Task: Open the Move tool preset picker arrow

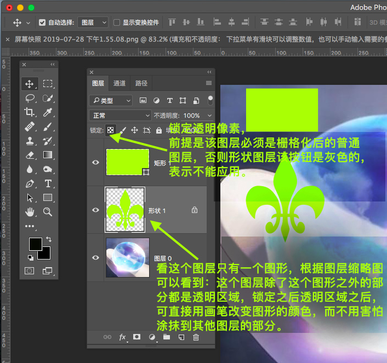Action: 28,23
